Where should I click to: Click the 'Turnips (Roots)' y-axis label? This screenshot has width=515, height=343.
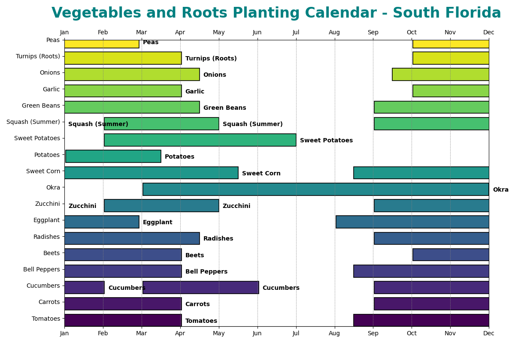tap(38, 57)
